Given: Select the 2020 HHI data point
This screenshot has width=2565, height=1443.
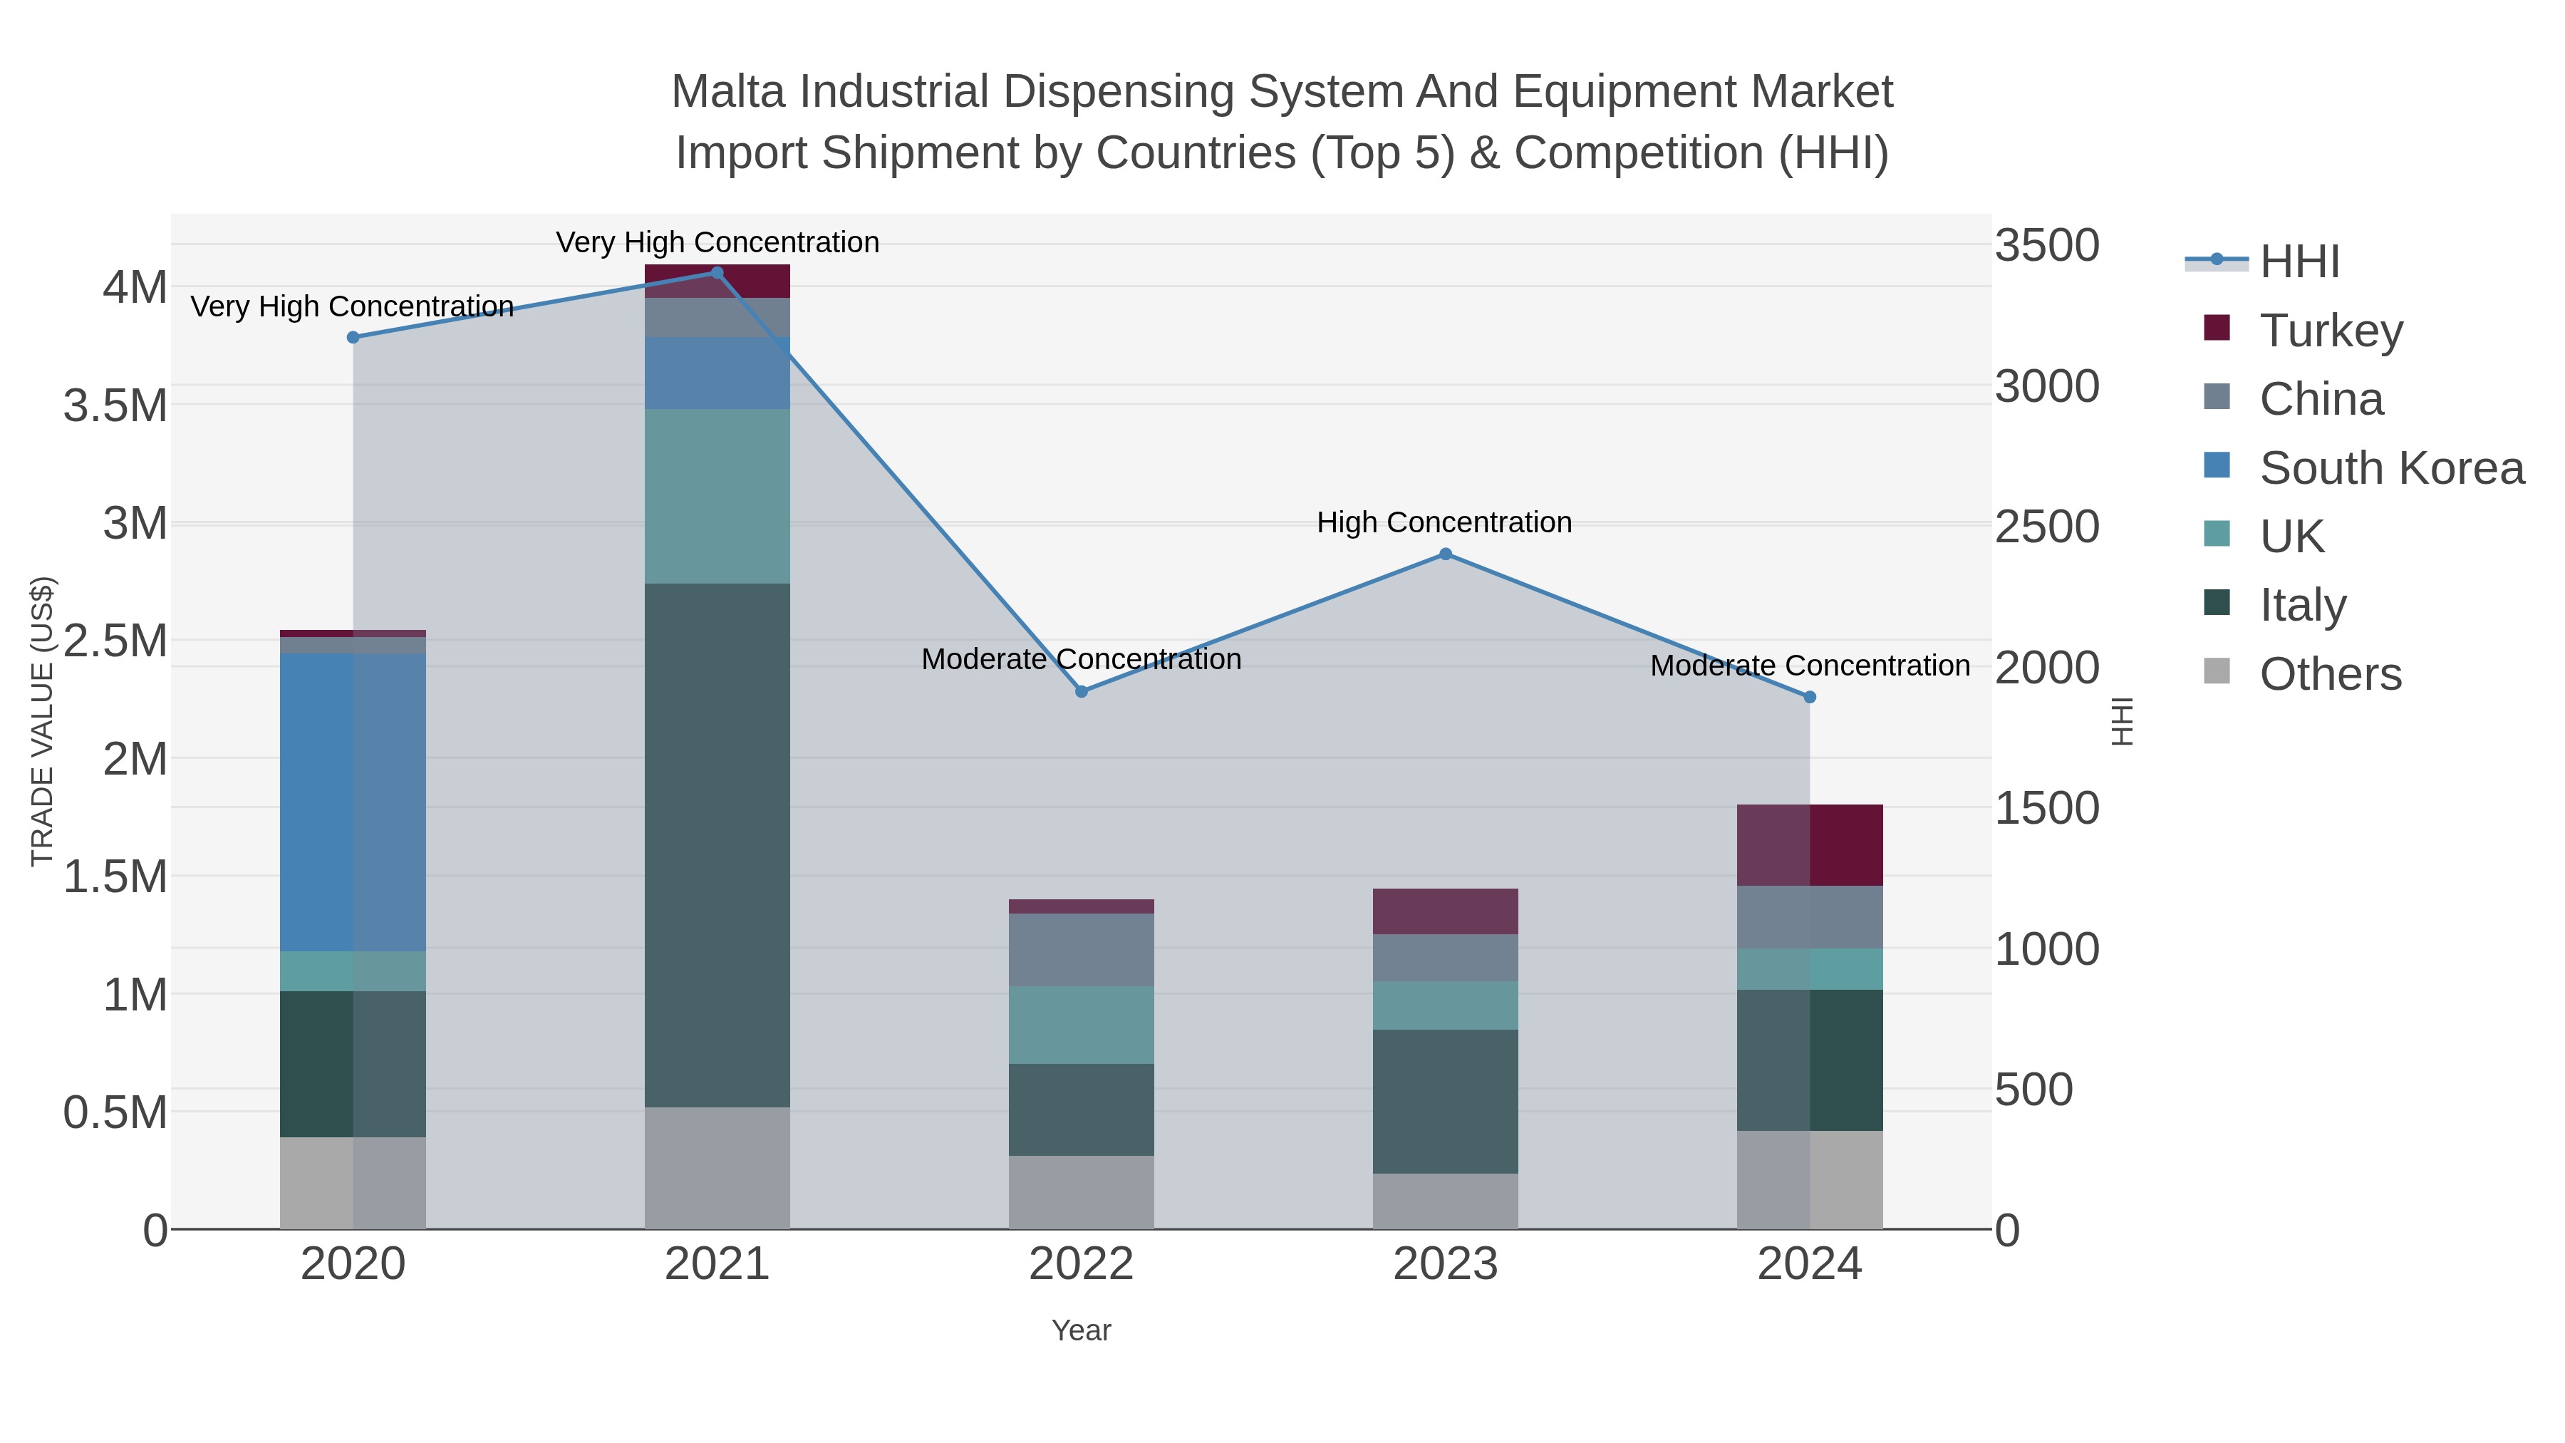Looking at the screenshot, I should (x=353, y=338).
